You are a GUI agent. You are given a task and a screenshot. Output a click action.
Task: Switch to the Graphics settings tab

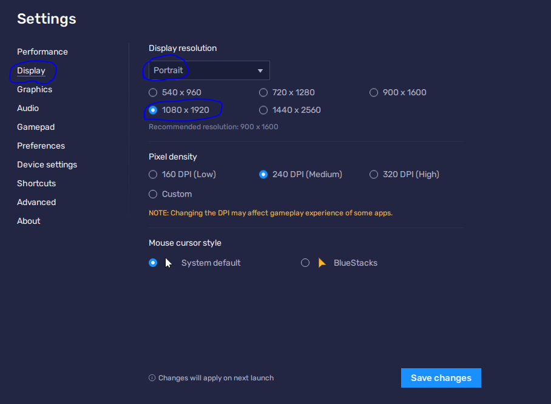(35, 90)
